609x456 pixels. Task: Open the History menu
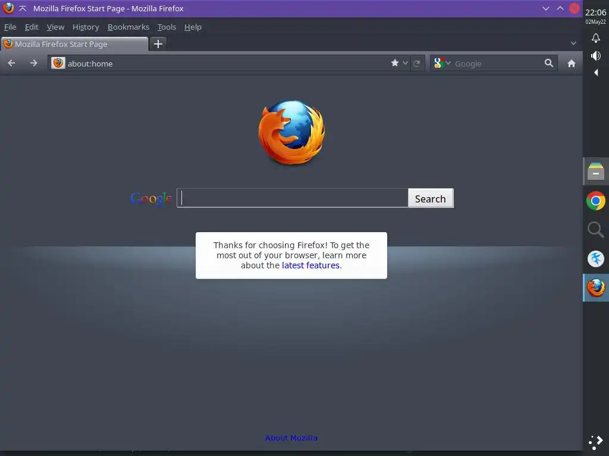86,27
